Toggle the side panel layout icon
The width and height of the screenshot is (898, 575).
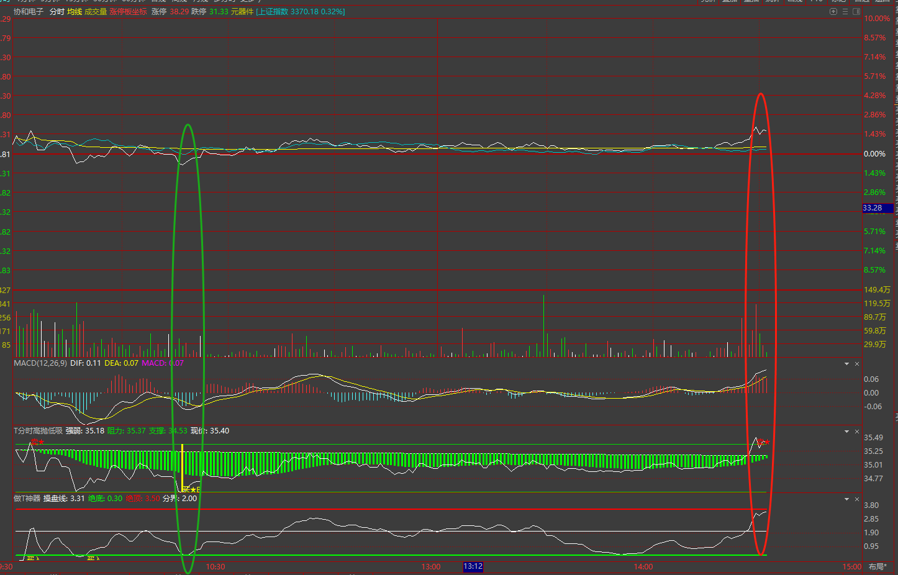click(x=856, y=12)
